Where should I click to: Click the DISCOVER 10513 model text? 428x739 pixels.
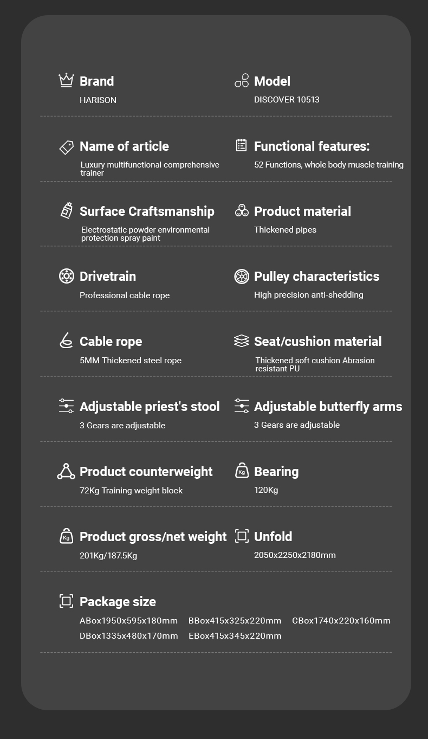287,100
